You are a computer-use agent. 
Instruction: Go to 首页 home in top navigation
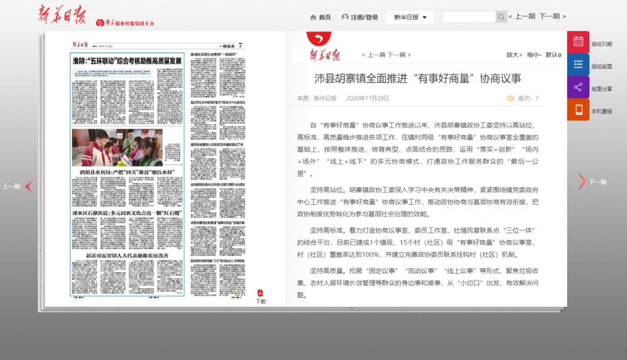point(320,17)
